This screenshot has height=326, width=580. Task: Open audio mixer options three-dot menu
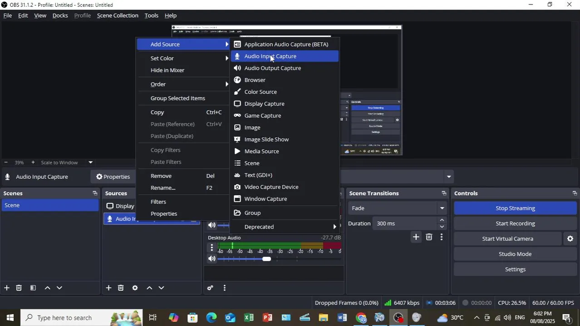coord(224,288)
